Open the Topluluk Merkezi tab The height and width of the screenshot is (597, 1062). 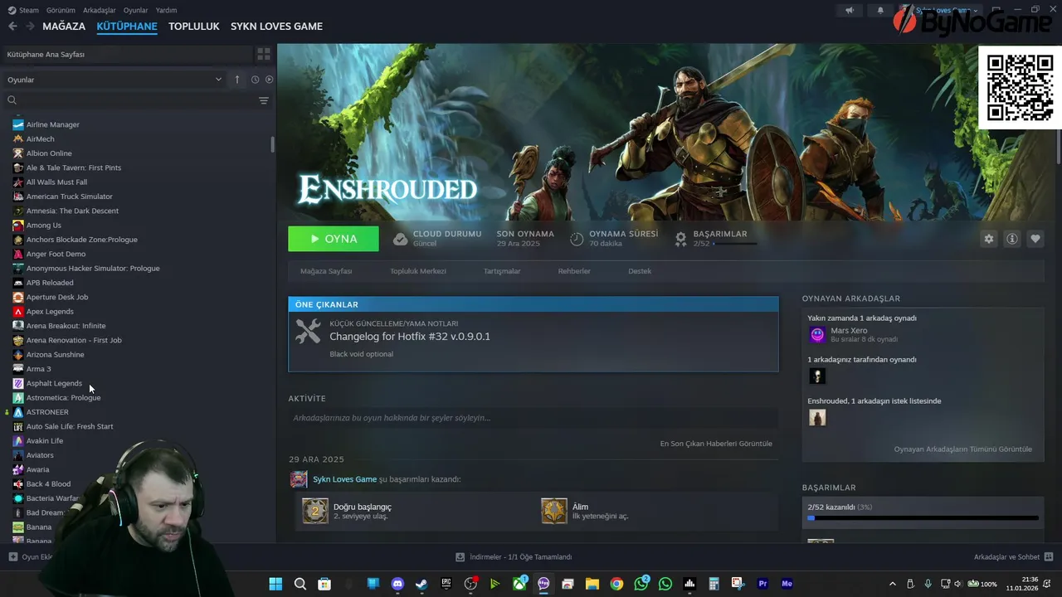[418, 271]
